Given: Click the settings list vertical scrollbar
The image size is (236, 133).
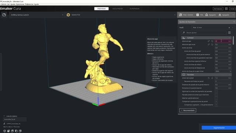Looking at the screenshot, I should click(x=233, y=40).
